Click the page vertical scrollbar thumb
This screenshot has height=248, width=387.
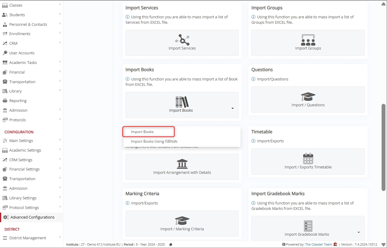pos(383,147)
